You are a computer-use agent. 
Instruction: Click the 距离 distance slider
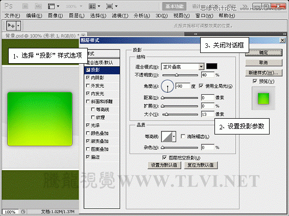tap(180, 98)
